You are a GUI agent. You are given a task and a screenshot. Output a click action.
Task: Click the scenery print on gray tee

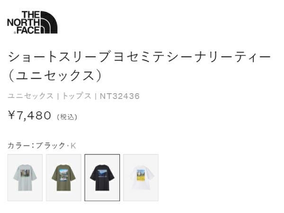(24, 173)
